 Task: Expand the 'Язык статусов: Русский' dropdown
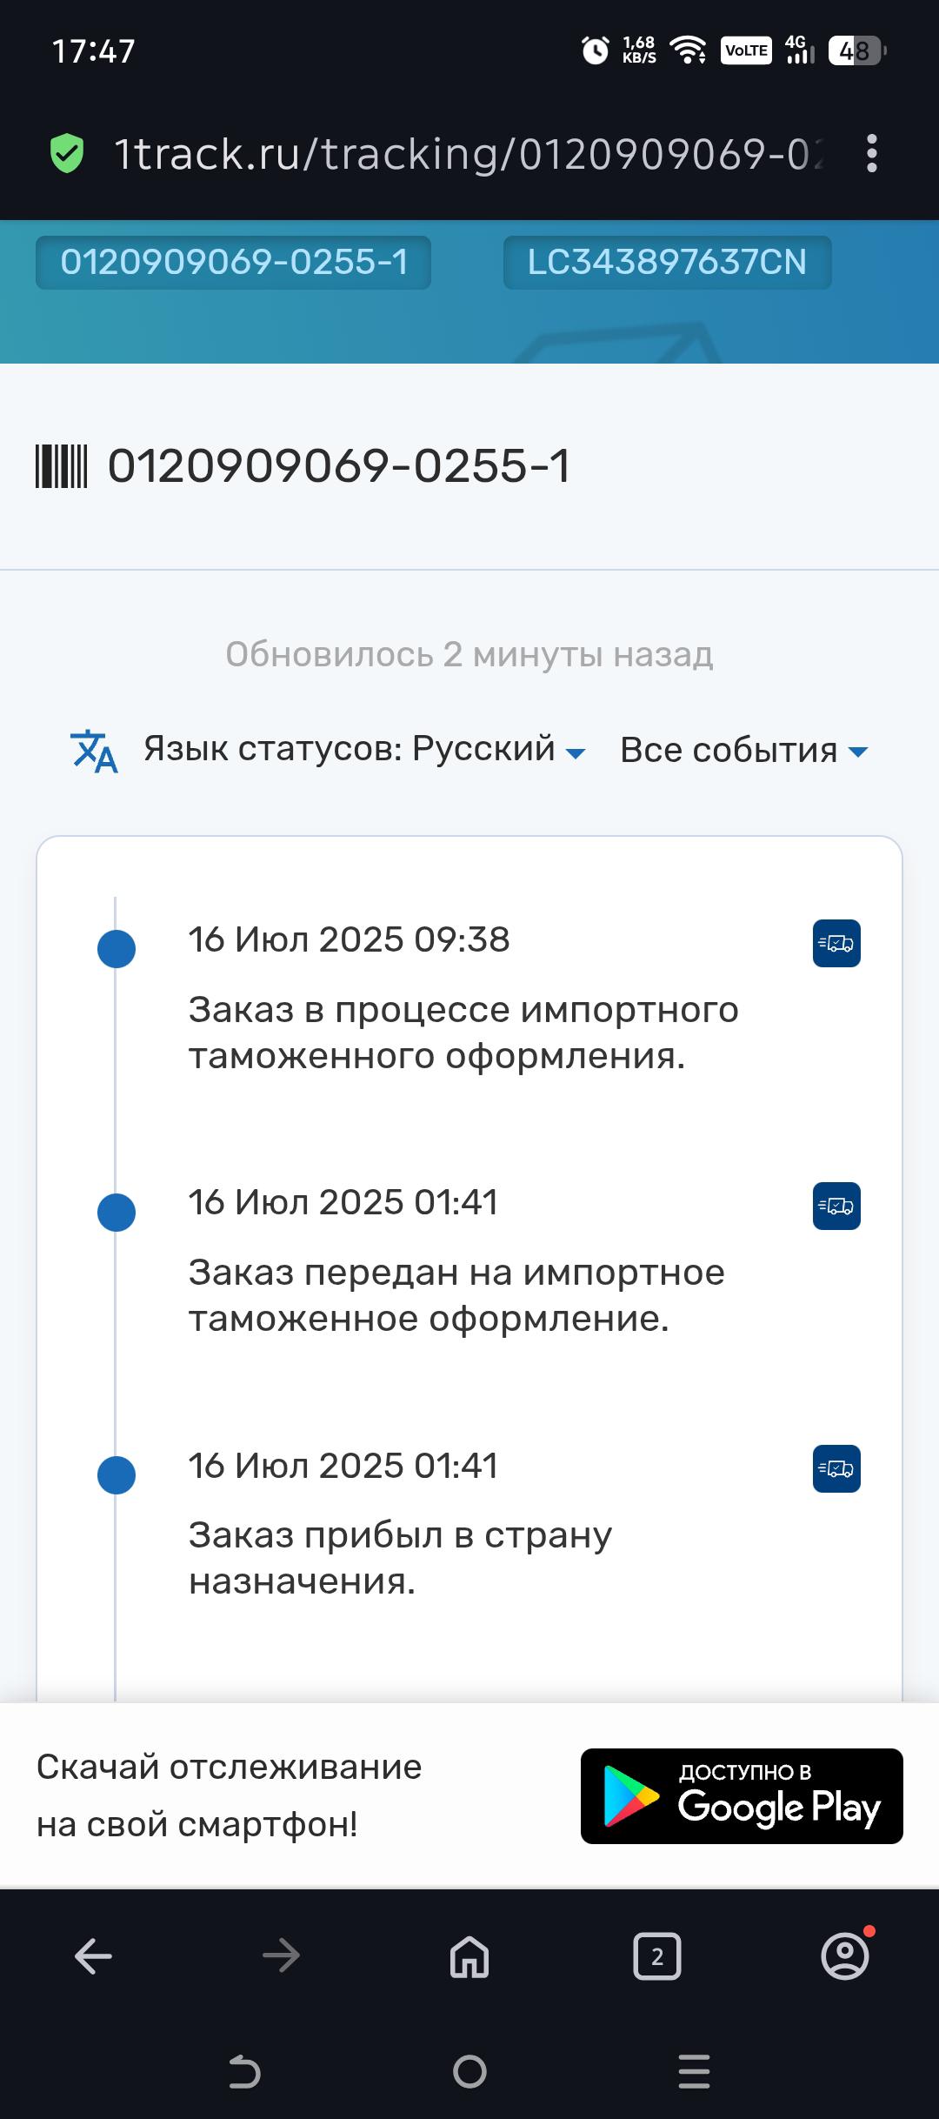click(364, 750)
